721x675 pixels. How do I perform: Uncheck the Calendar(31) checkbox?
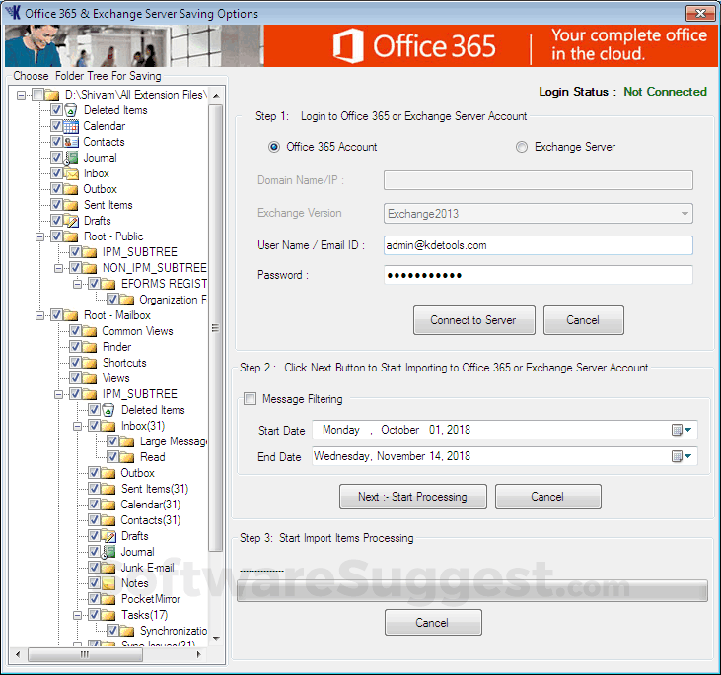(95, 505)
